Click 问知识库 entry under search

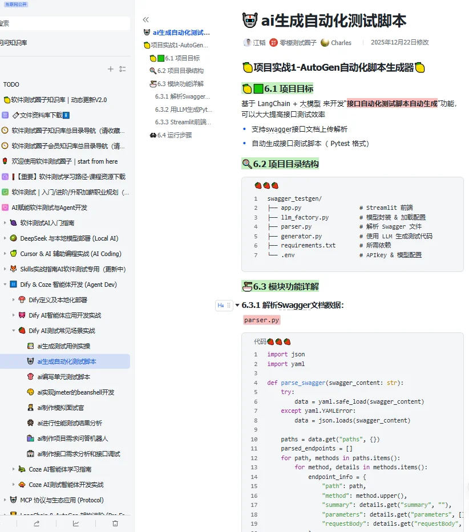coord(14,43)
